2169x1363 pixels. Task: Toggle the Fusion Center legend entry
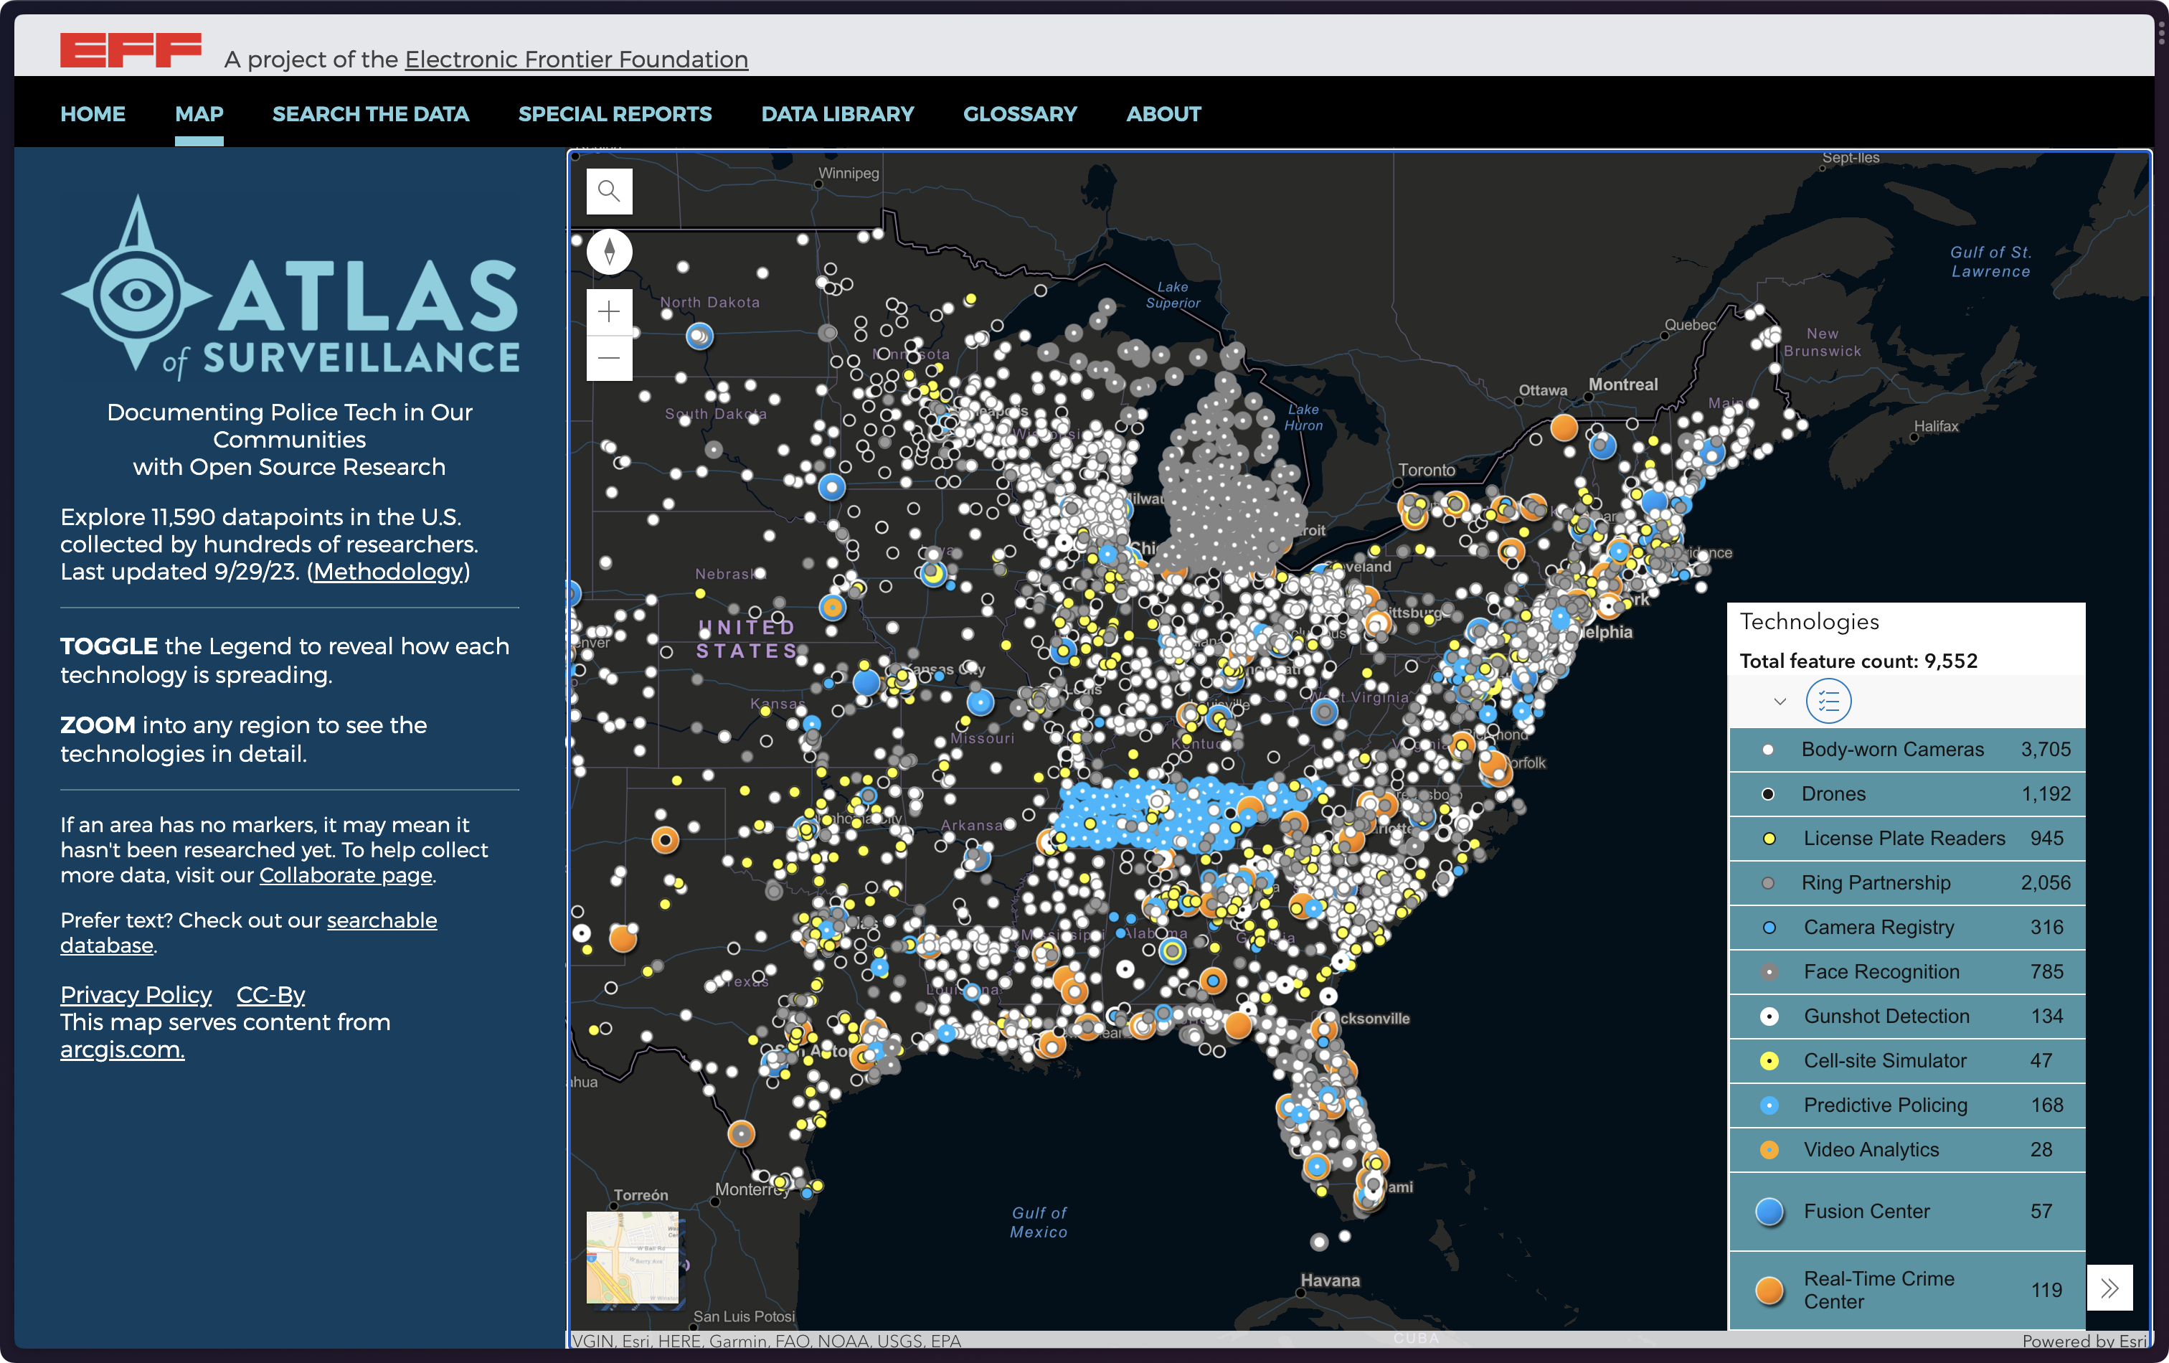pos(1866,1211)
